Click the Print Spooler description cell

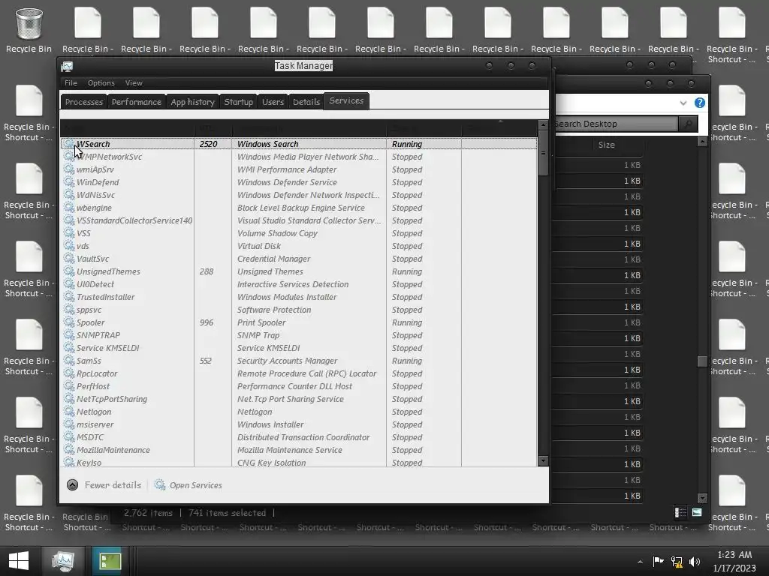click(x=261, y=322)
